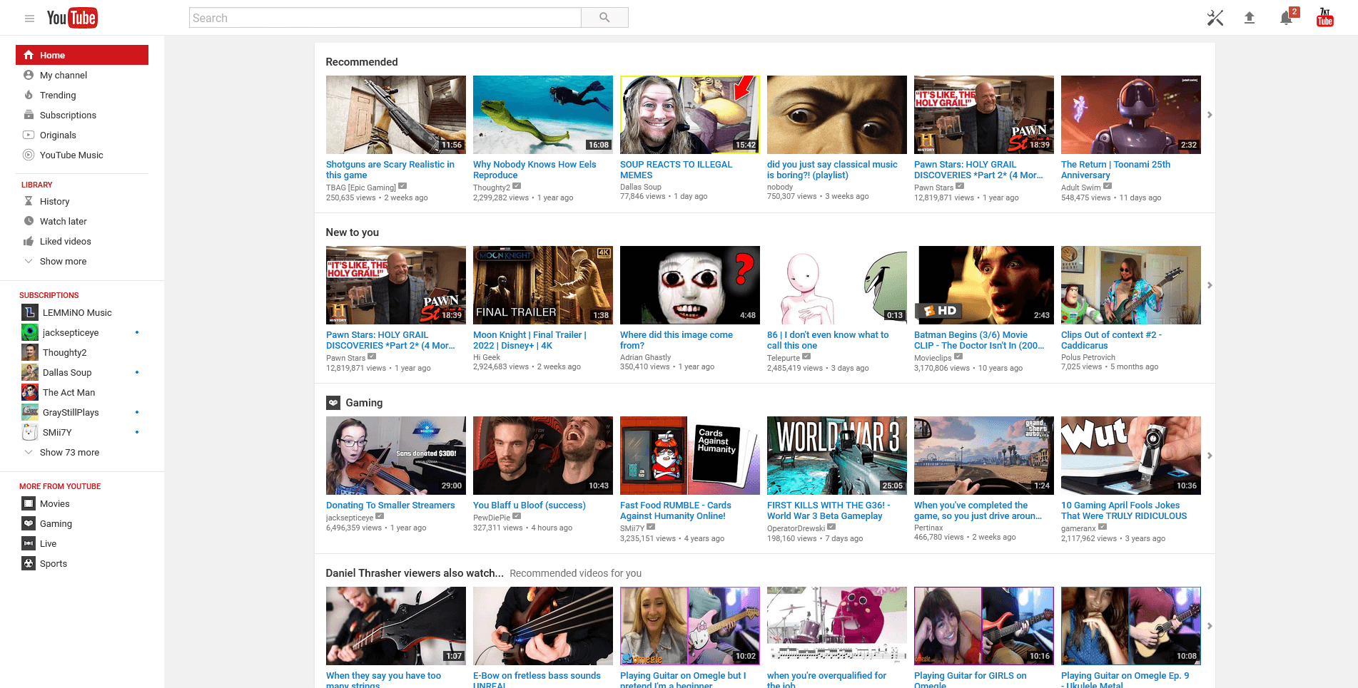Open LEMMiNO Music channel avatar
Viewport: 1358px width, 688px height.
pyautogui.click(x=30, y=312)
